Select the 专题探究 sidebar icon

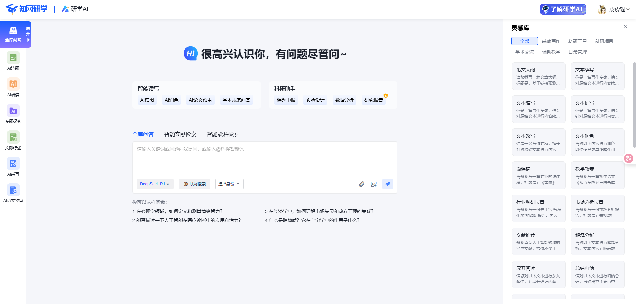(13, 111)
